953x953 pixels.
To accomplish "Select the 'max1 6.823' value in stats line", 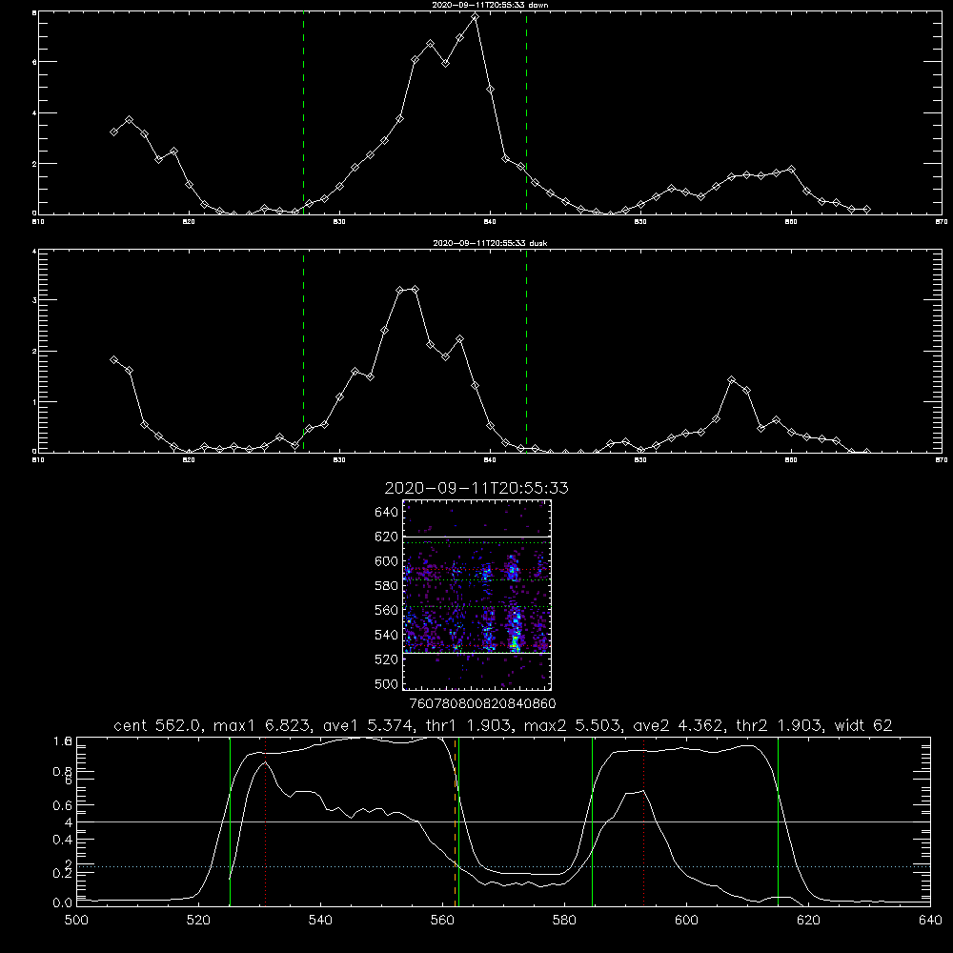I will (x=264, y=725).
